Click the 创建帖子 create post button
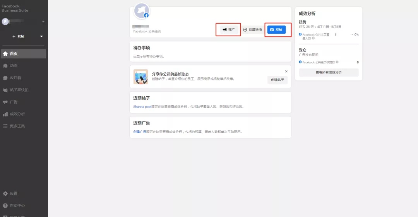This screenshot has height=217, width=418. click(277, 80)
